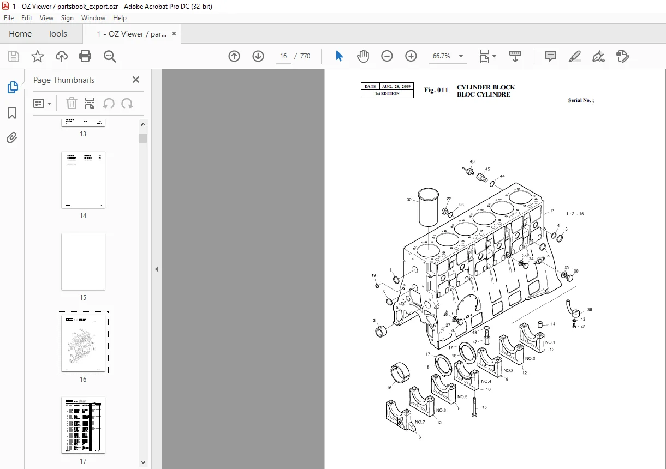Choose the selection arrow tool

pos(339,56)
